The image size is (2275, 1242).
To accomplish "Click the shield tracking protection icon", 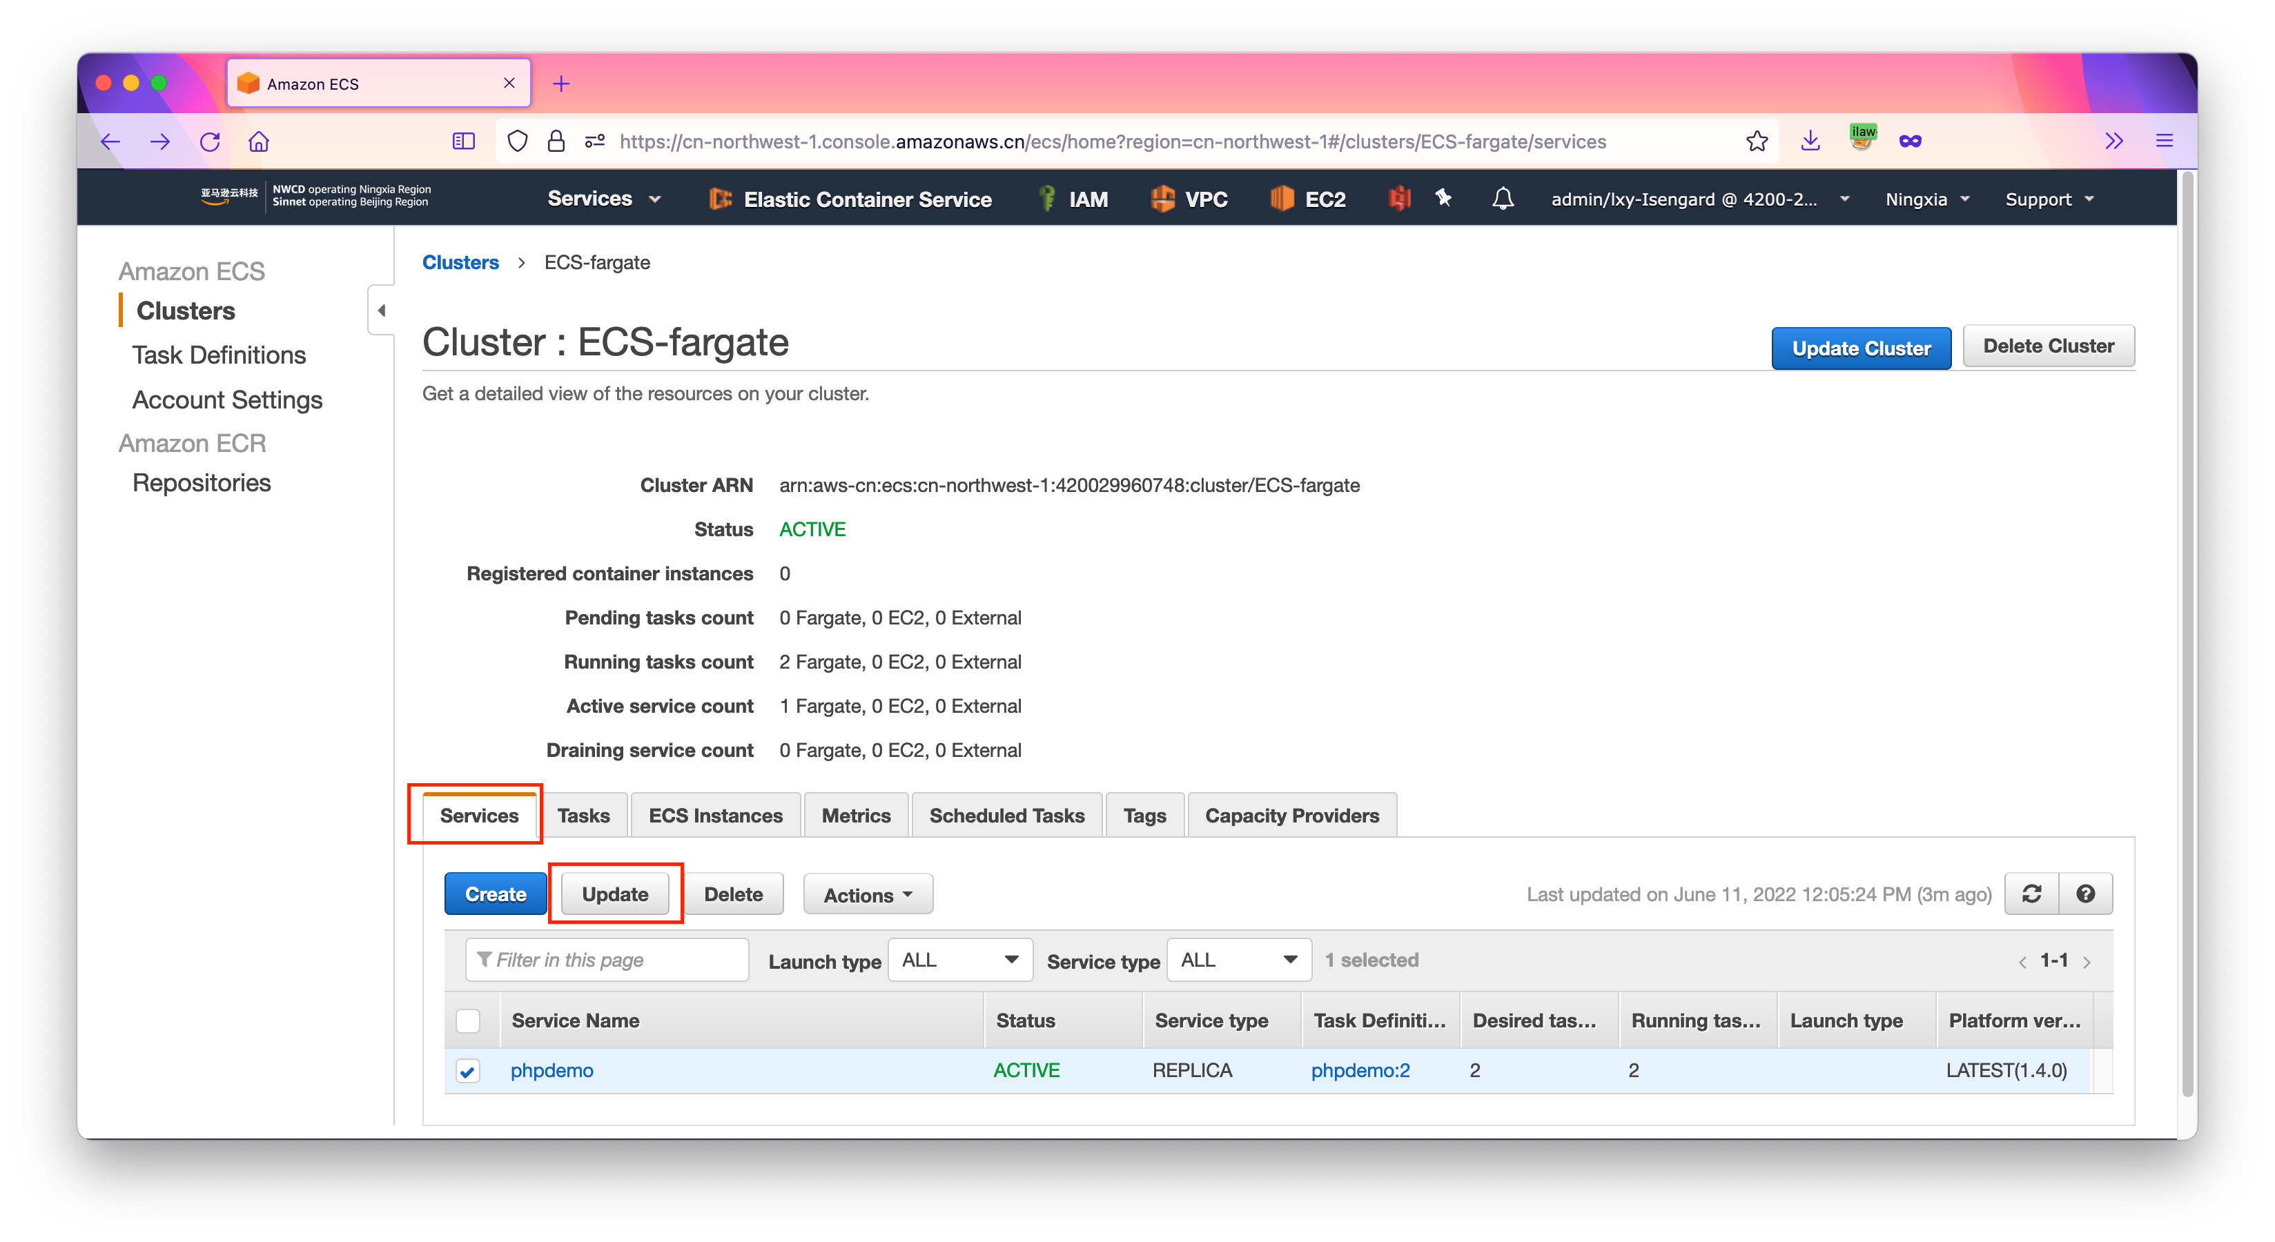I will (x=518, y=141).
